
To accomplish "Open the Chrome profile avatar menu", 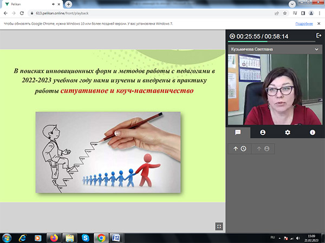I will (311, 13).
